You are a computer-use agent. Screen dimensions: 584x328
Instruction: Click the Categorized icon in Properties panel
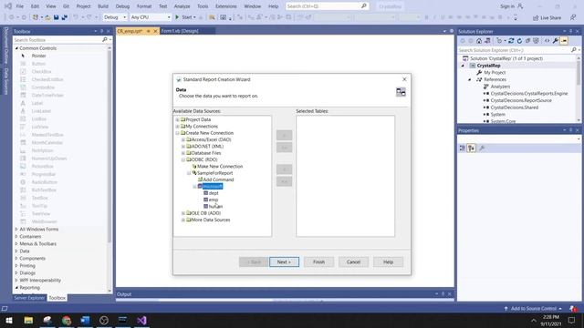tap(463, 148)
